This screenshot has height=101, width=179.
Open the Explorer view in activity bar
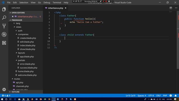click(x=4, y=9)
